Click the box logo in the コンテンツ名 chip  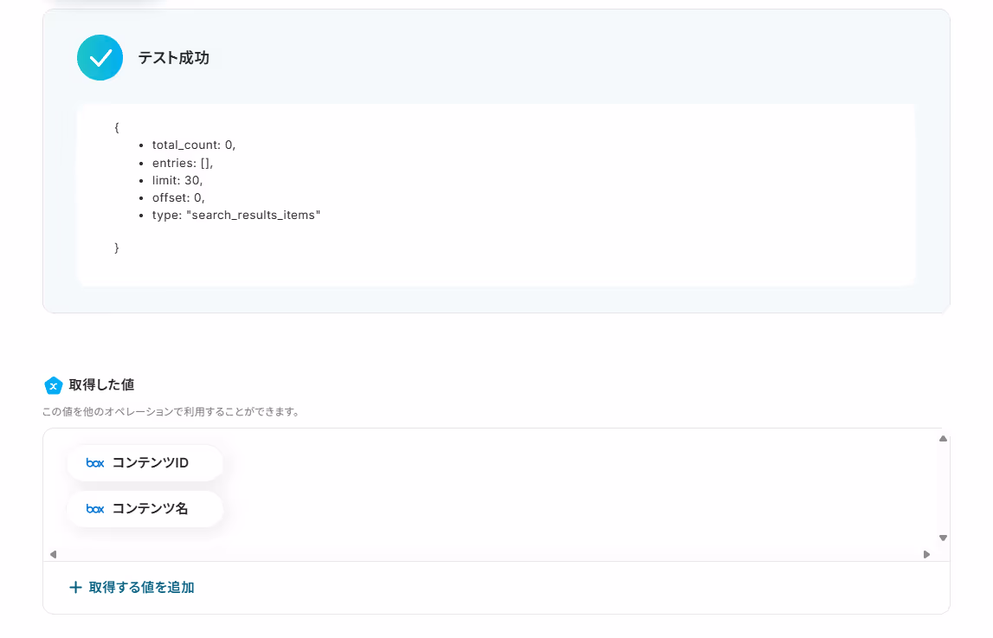pos(95,509)
